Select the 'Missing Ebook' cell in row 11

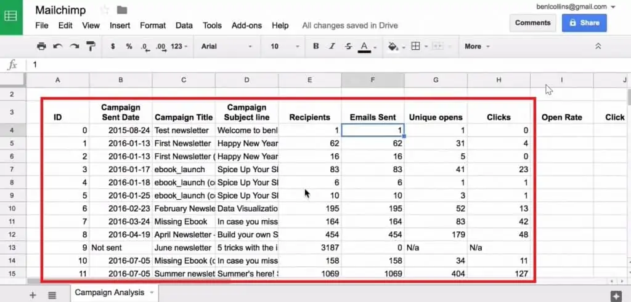tap(184, 221)
